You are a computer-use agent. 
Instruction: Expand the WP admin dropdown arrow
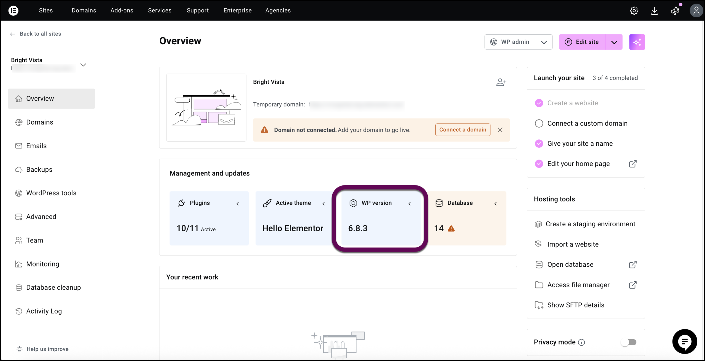click(544, 42)
